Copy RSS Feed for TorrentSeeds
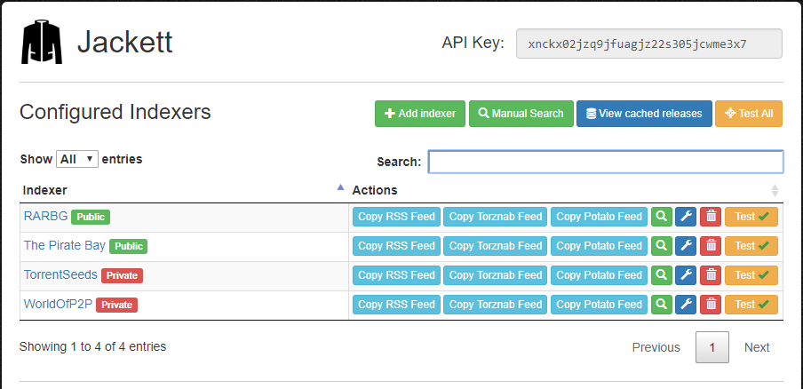 (396, 274)
